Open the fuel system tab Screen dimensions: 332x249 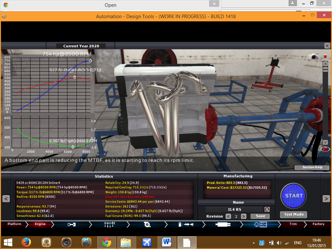click(x=186, y=224)
